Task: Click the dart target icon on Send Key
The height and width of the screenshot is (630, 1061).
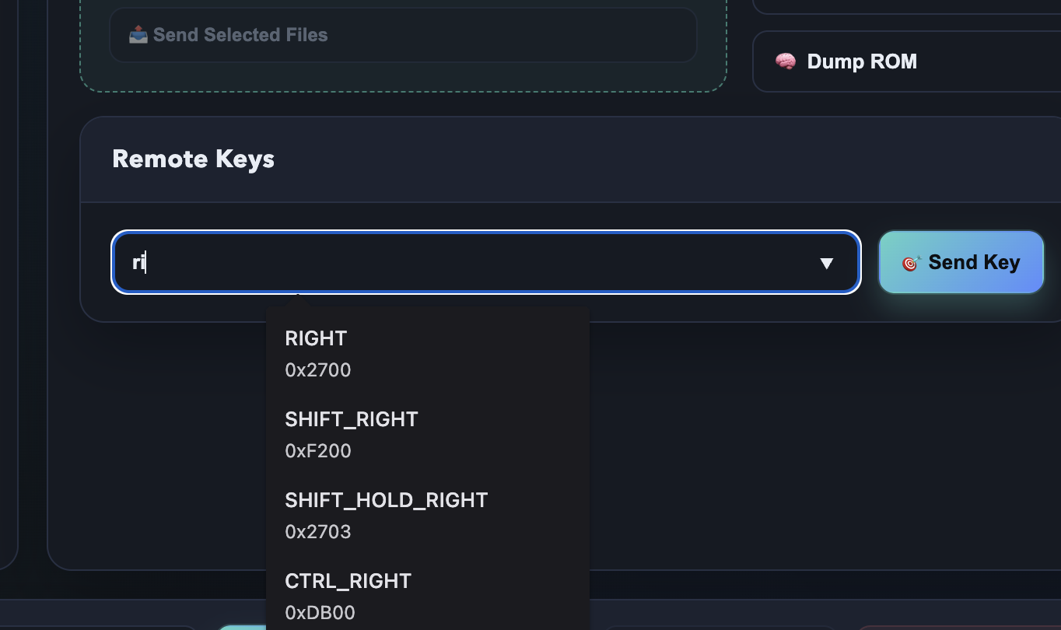Action: point(911,263)
